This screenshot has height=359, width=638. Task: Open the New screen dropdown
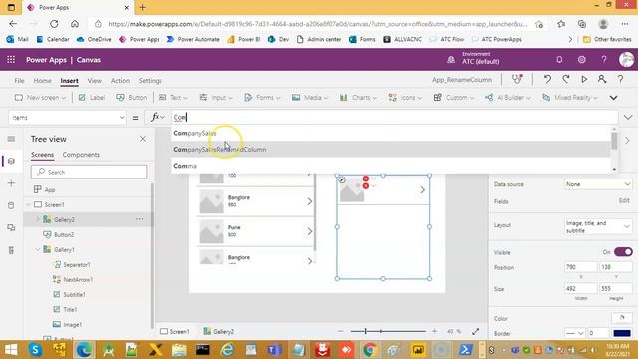(x=40, y=98)
